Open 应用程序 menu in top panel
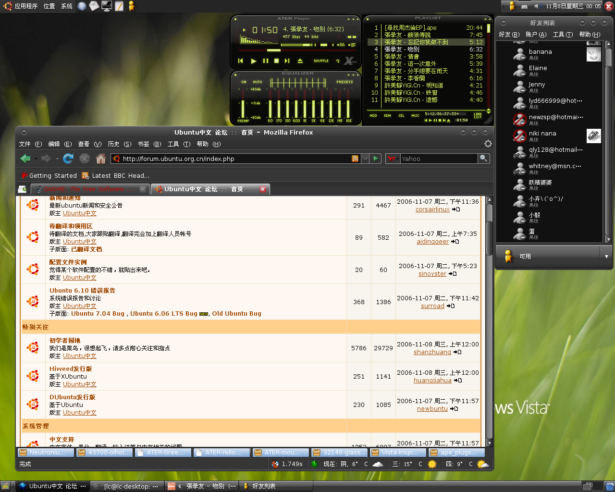The image size is (615, 492). (21, 6)
